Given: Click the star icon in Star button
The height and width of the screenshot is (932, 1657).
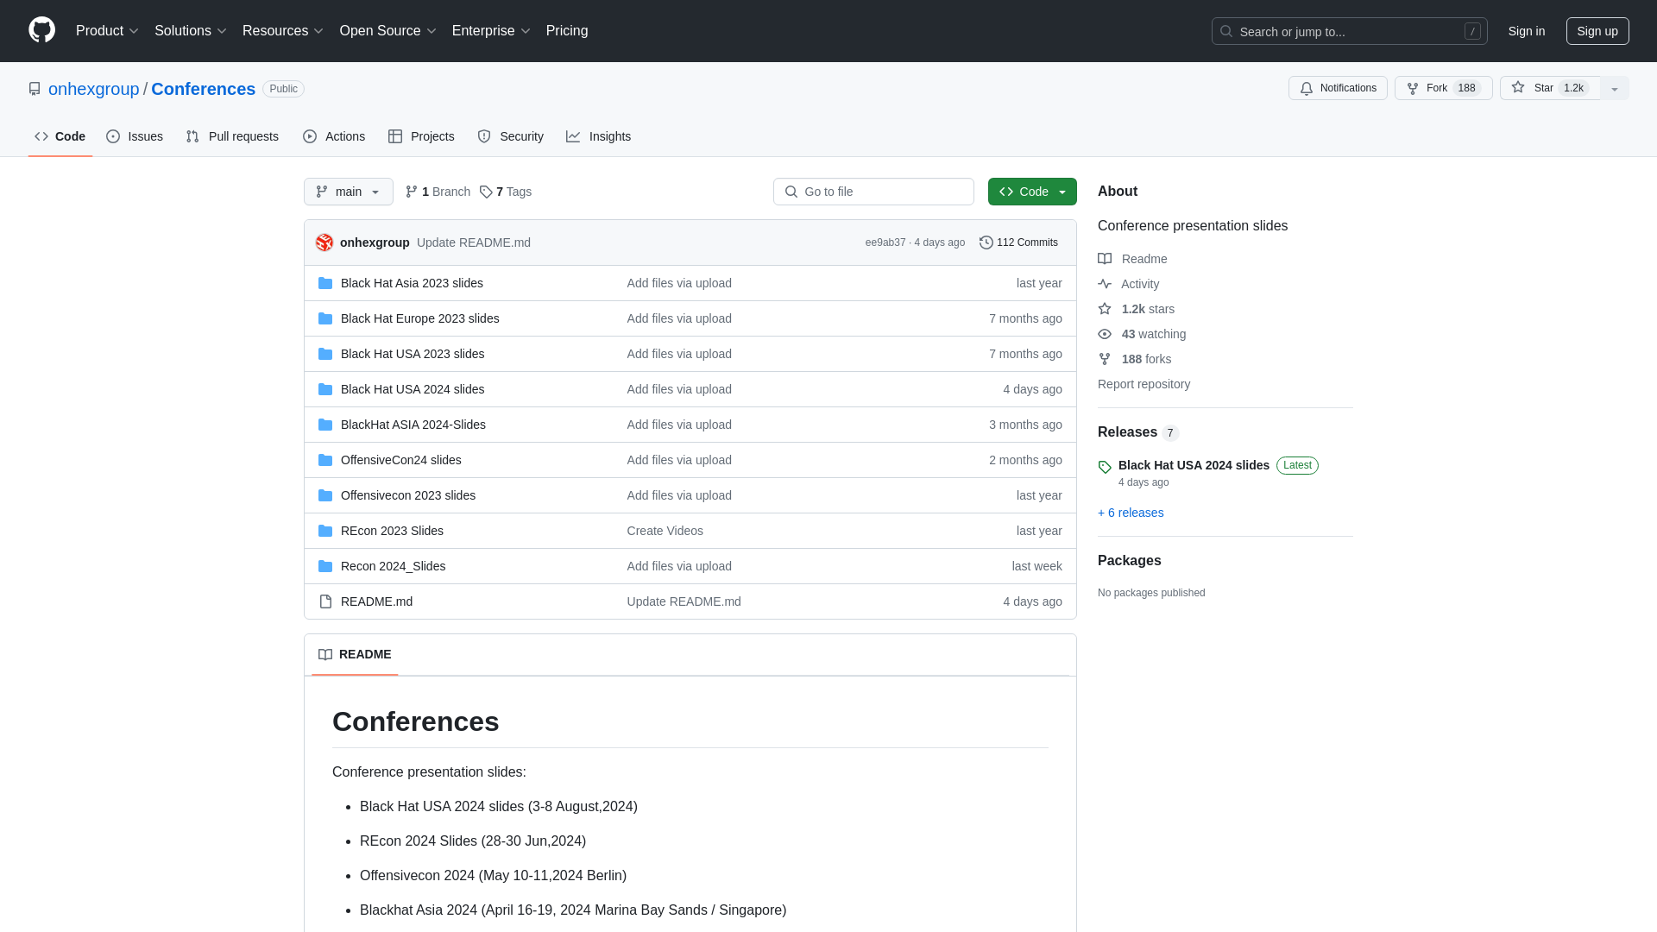Looking at the screenshot, I should pos(1518,87).
